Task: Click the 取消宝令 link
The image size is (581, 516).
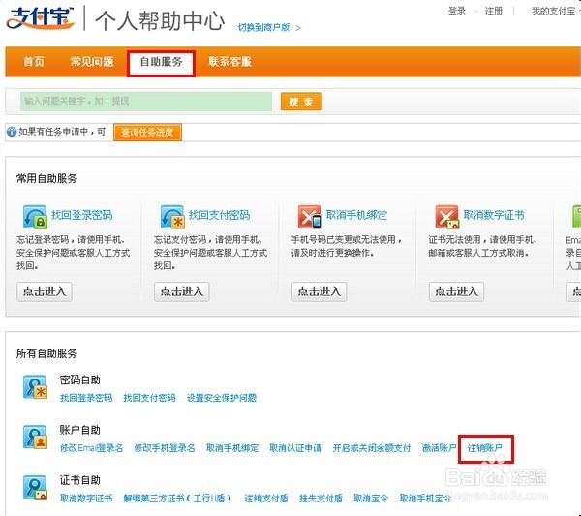Action: (x=371, y=499)
